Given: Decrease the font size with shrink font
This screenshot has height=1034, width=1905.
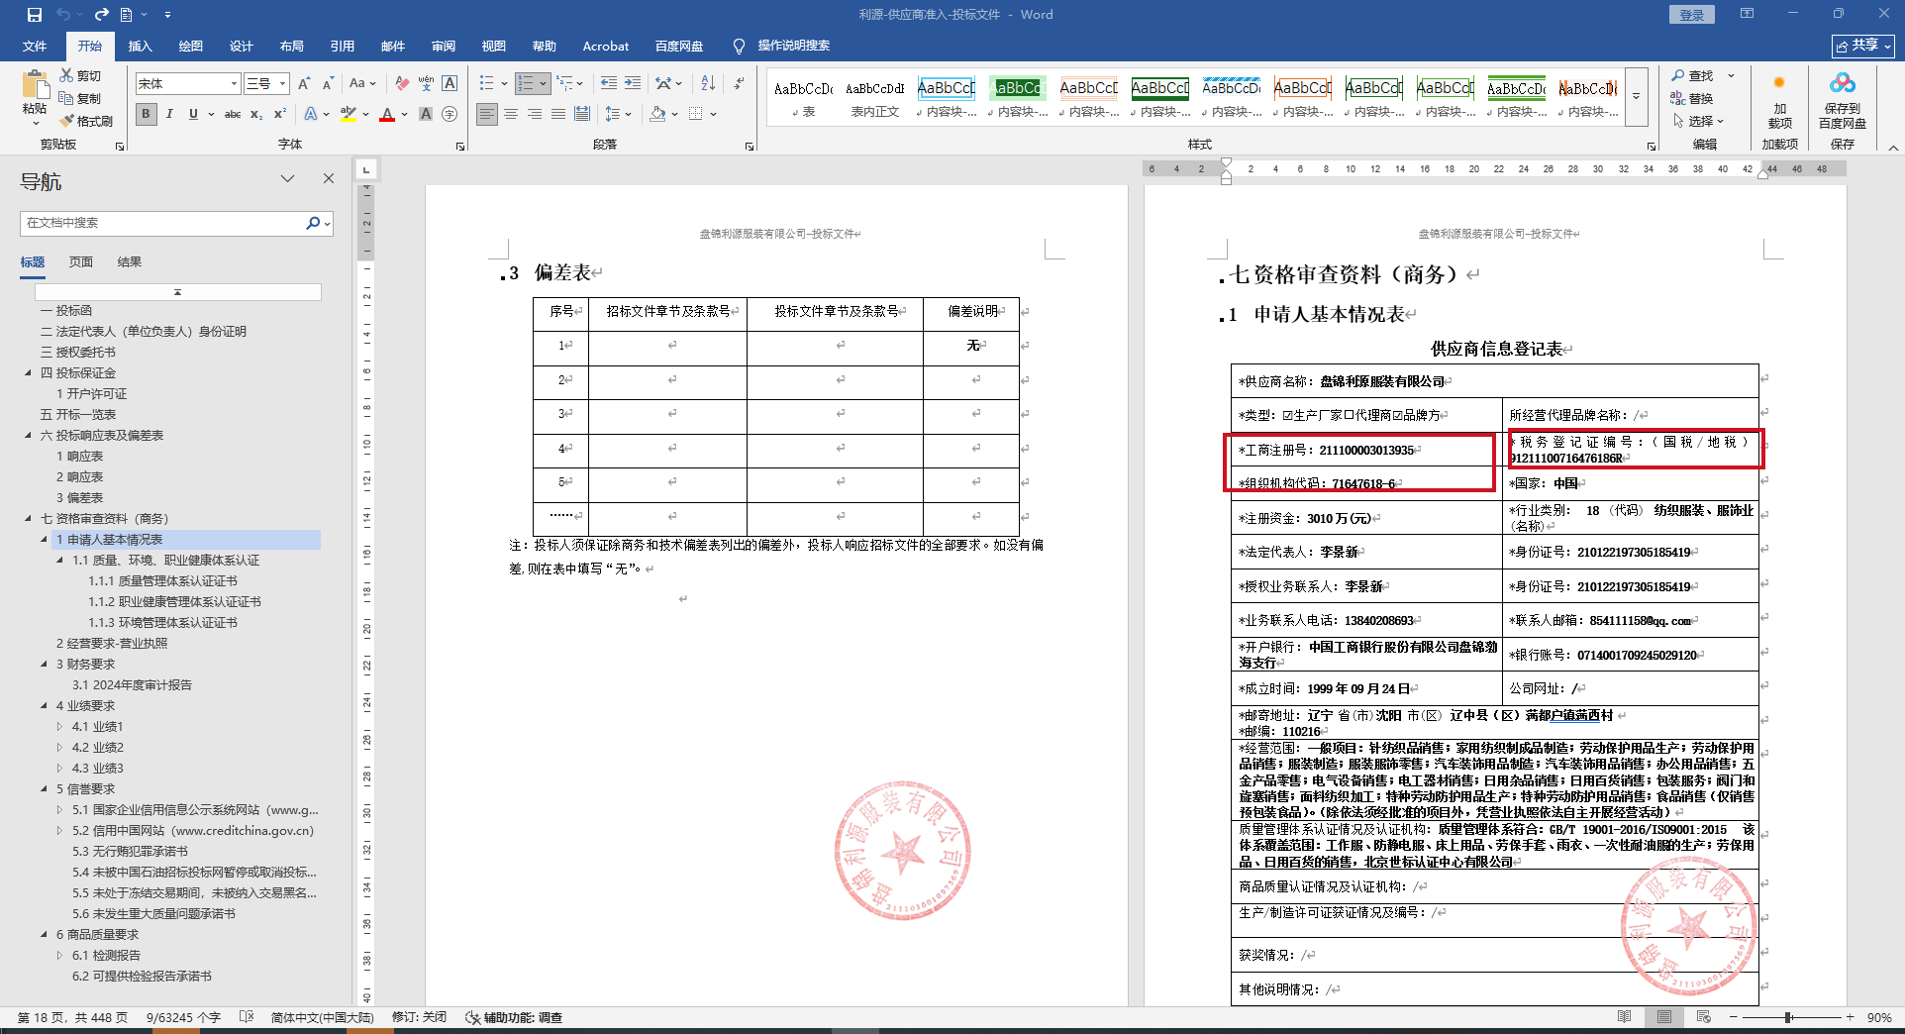Looking at the screenshot, I should coord(328,84).
